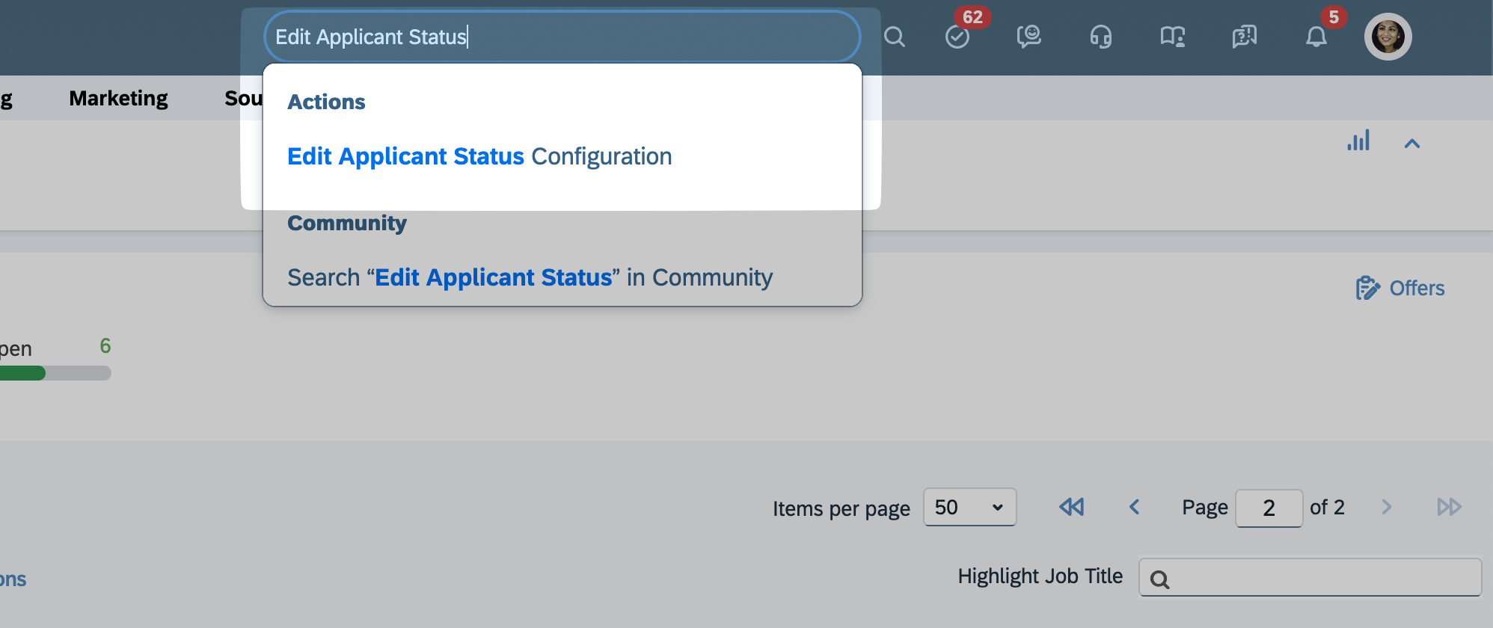The height and width of the screenshot is (628, 1493).
Task: Open the Marketing tab
Action: tap(118, 99)
